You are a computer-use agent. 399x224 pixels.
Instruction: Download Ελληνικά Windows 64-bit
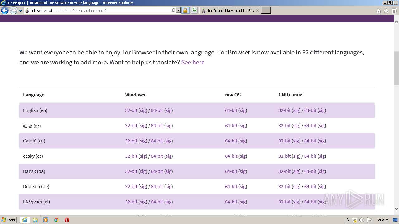(157, 202)
